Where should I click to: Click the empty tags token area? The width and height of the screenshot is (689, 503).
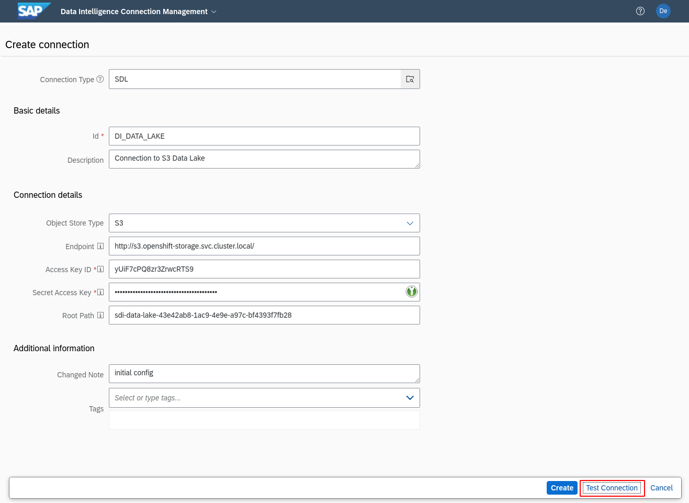click(x=264, y=420)
